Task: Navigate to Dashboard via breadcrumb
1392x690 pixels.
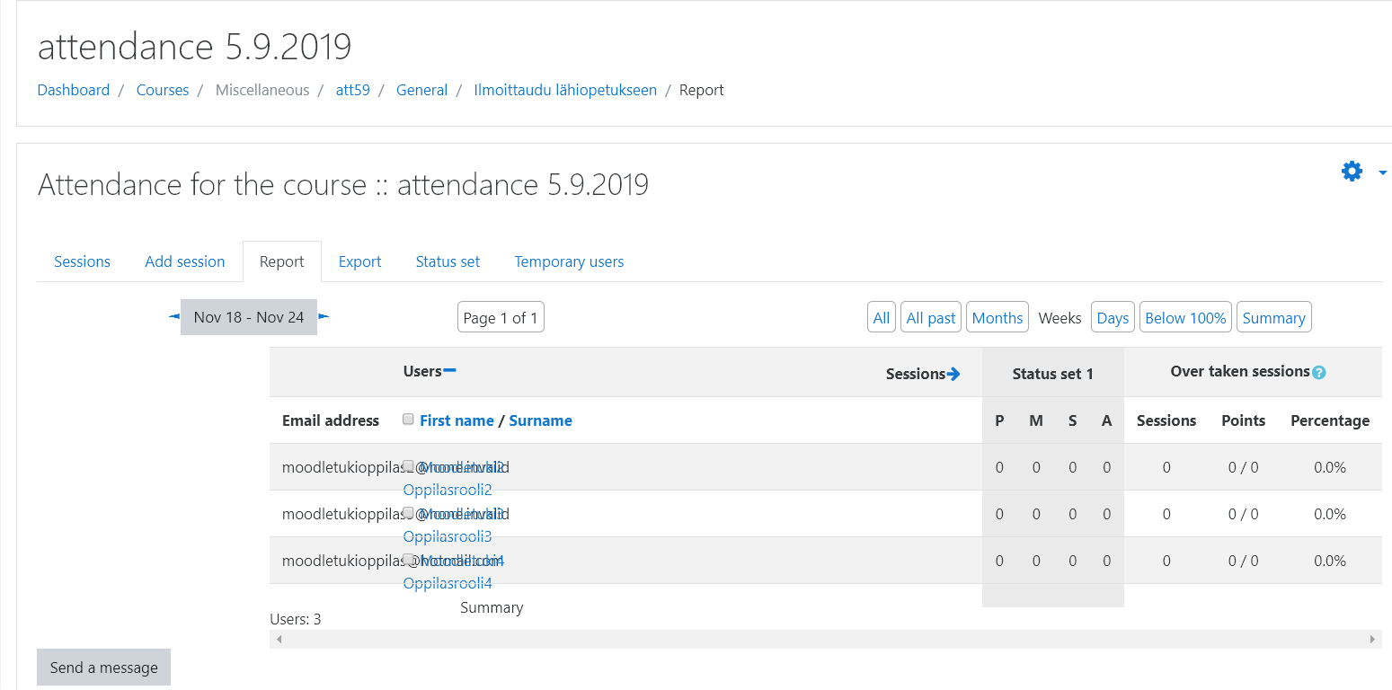Action: pos(73,89)
